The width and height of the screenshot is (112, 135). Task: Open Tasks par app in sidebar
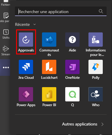point(5,18)
